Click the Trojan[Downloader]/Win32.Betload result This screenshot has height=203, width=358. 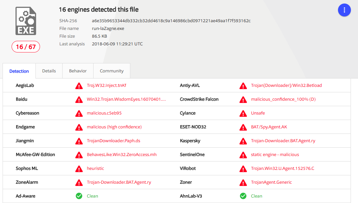pos(286,86)
